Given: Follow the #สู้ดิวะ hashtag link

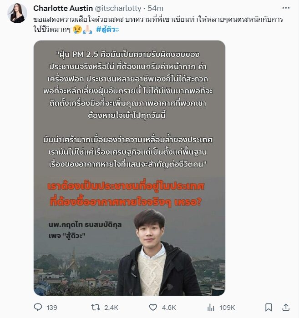Looking at the screenshot, I should [x=107, y=30].
